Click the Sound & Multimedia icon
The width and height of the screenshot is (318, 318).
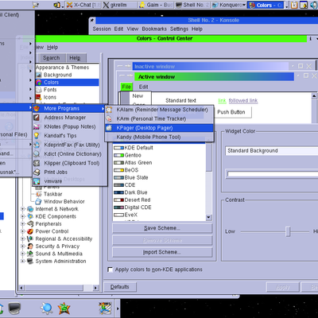30,254
